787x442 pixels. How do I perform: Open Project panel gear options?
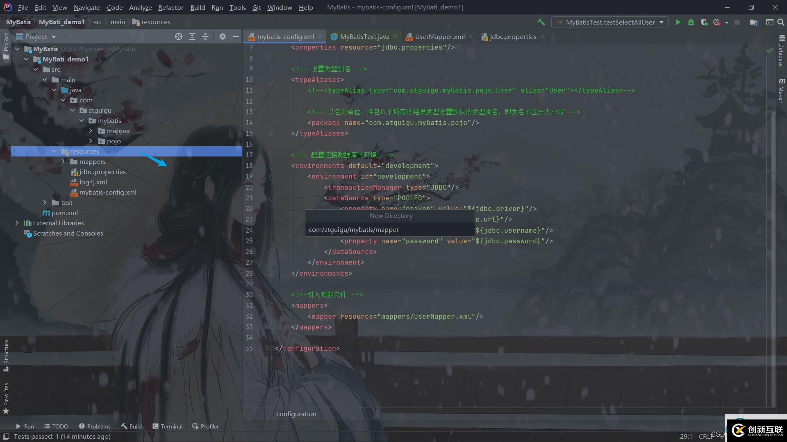point(223,36)
